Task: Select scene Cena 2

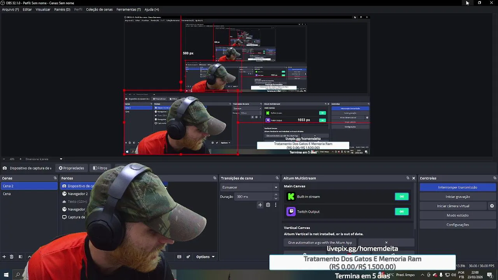Action: click(29, 186)
